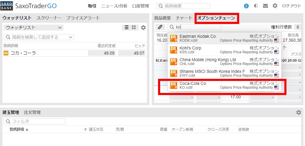305x146 pixels.
Task: Open the 銘柄を検索して追加する search dropdown
Action: point(39,37)
